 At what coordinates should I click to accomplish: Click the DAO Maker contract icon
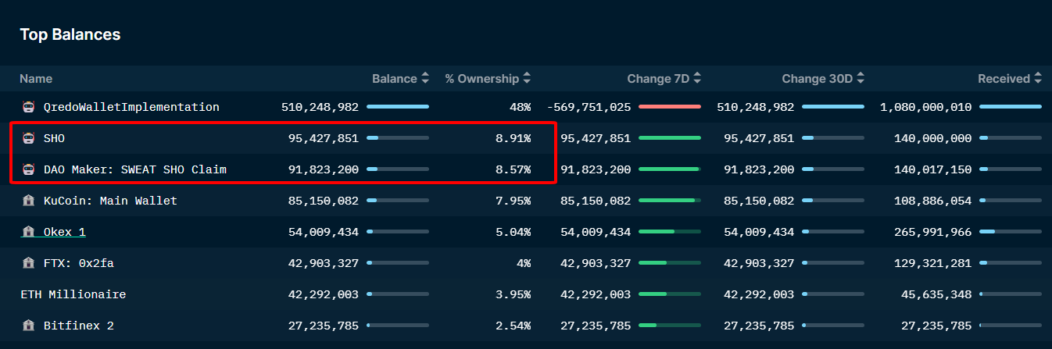pos(29,169)
